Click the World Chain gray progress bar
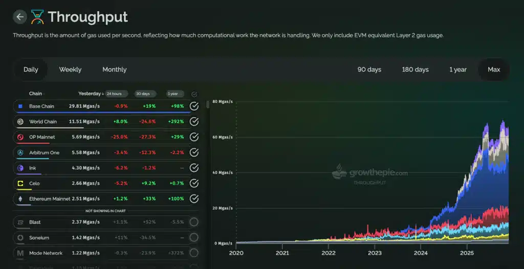Viewport: 524px width, 269px height. [x=50, y=128]
